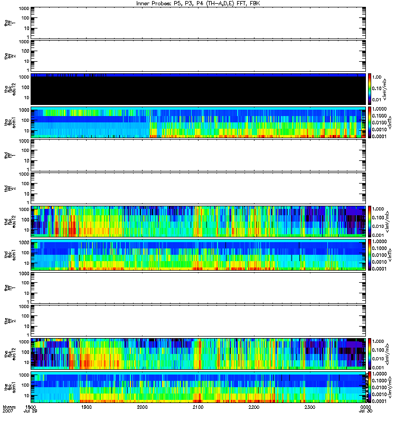This screenshot has width=396, height=422.
Task: Click the '1800' time axis label
Action: tap(31, 407)
